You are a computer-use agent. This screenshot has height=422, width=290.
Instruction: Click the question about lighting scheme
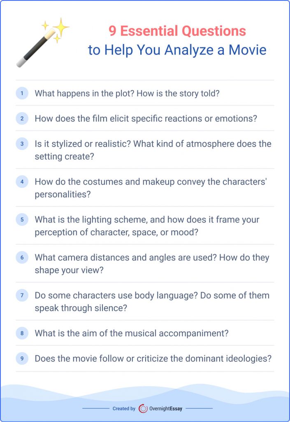pyautogui.click(x=147, y=226)
